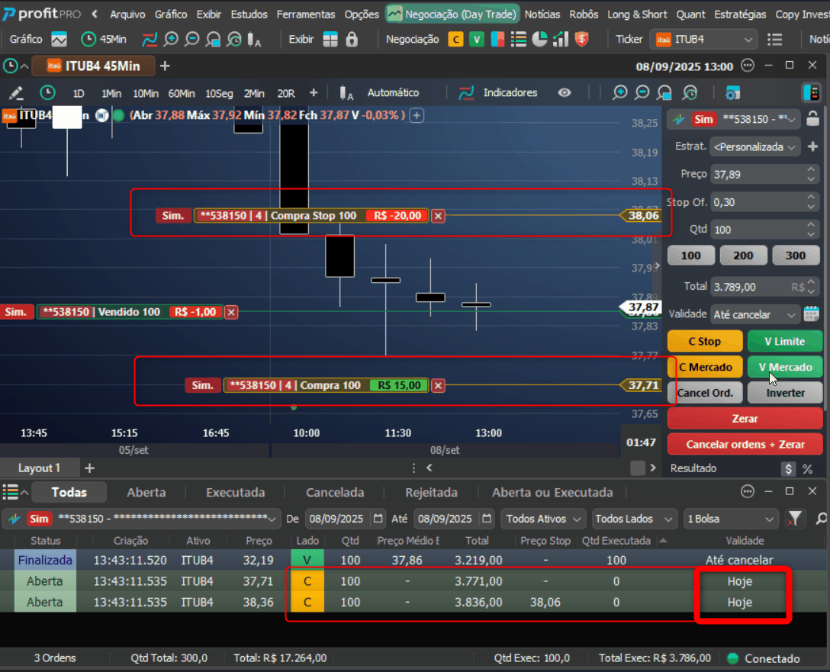Screen dimensions: 830x672
Task: Cancel the Compra Stop 100 order via X
Action: click(438, 216)
